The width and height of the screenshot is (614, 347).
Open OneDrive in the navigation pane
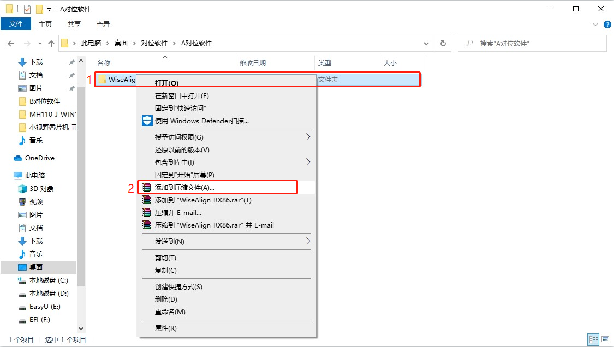point(39,158)
